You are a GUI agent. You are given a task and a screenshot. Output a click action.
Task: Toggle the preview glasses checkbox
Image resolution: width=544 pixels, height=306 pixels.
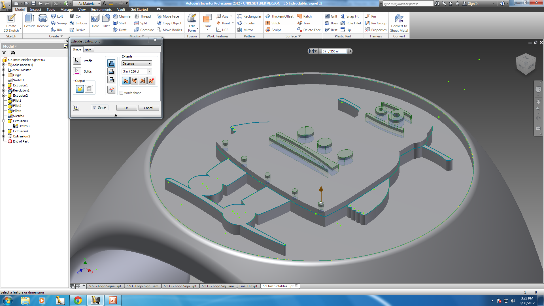[94, 108]
